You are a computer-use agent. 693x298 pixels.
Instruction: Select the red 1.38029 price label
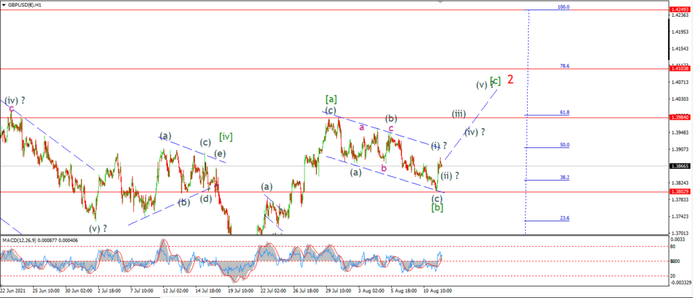[680, 192]
